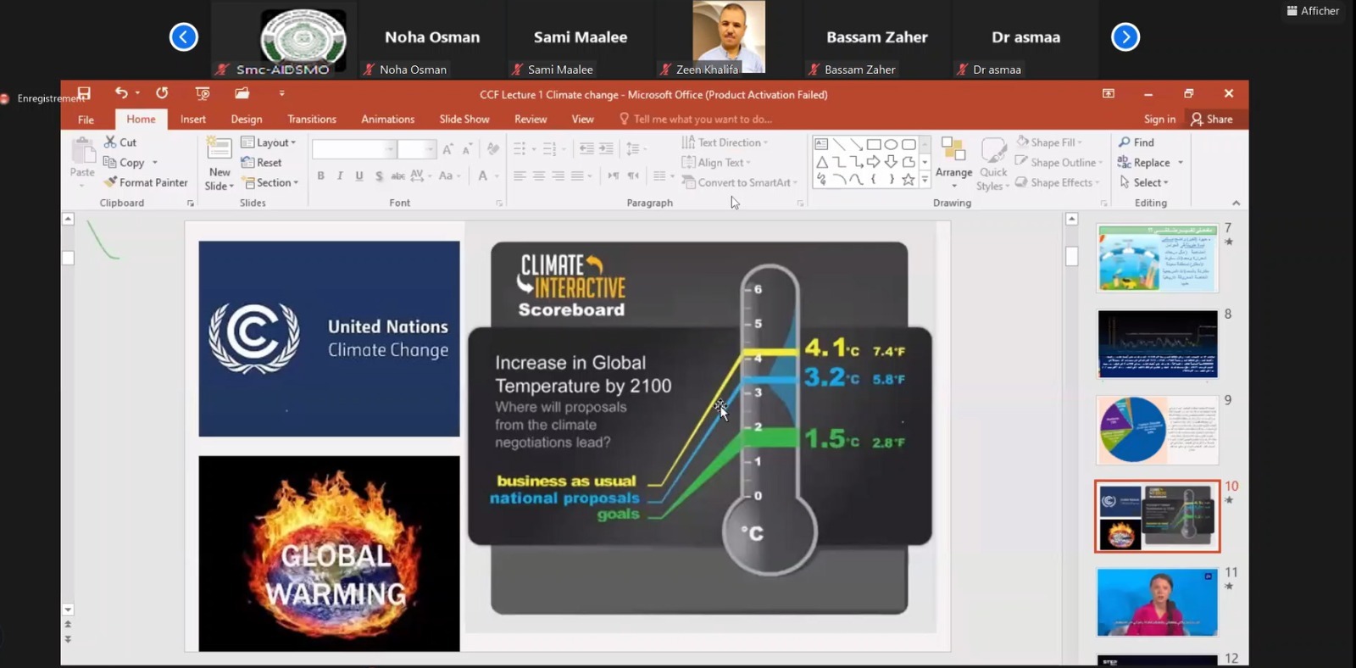Click Decrease List Level icon
Viewport: 1356px width, 668px height.
(586, 149)
